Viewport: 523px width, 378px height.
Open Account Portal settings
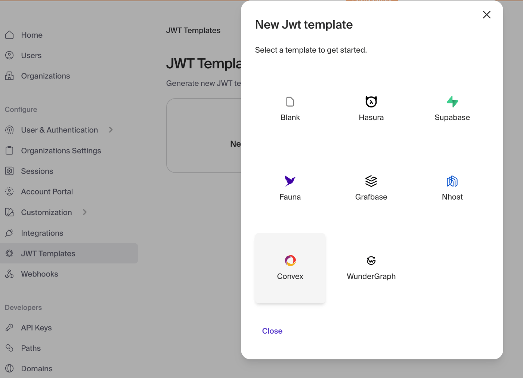(47, 192)
